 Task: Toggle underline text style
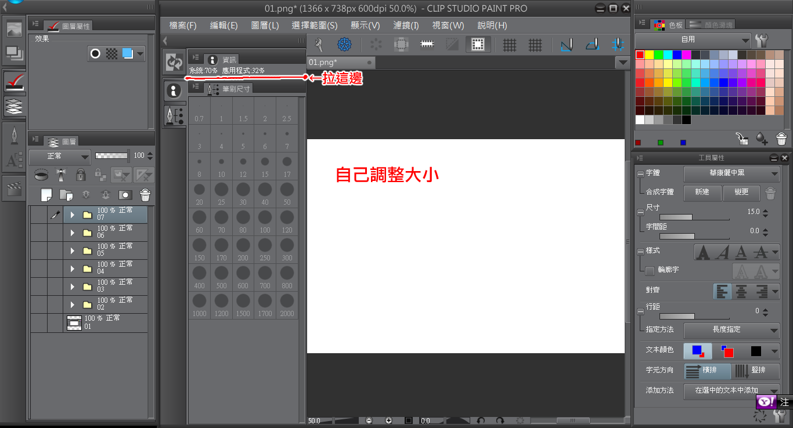[741, 252]
